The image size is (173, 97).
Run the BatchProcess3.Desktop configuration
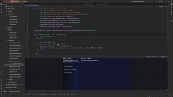[146, 1]
